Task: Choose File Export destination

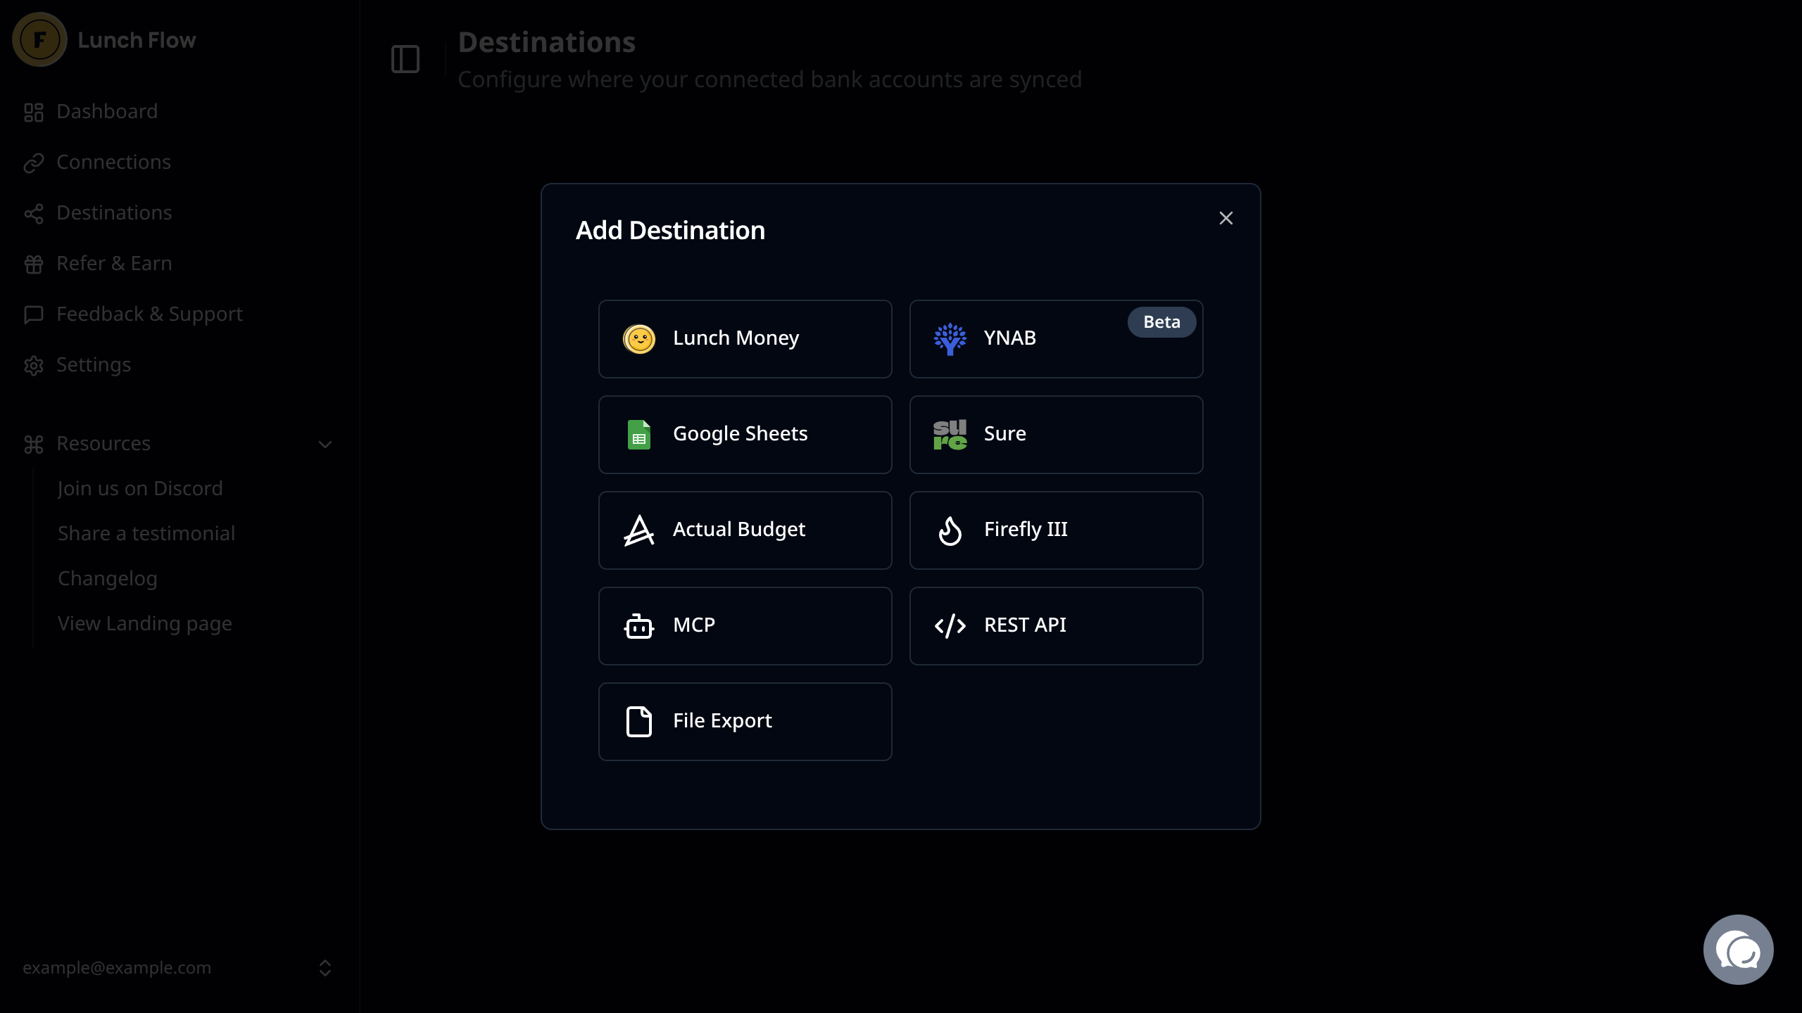Action: (745, 722)
